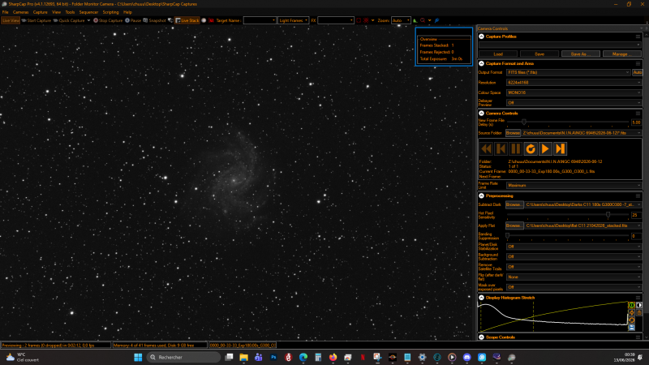The width and height of the screenshot is (649, 365).
Task: Open Capture Profiles panel hamburger menu
Action: pos(638,36)
